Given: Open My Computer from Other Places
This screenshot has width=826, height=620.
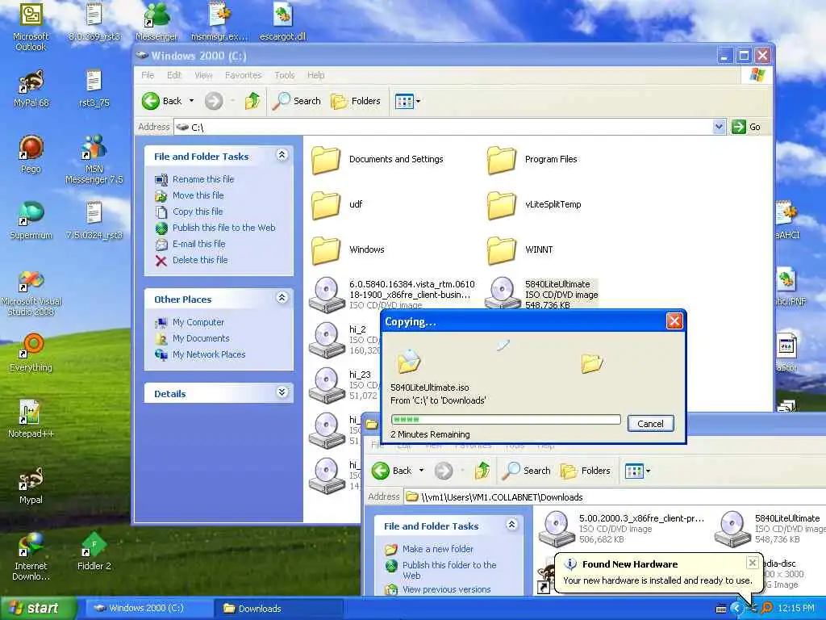Looking at the screenshot, I should (198, 322).
